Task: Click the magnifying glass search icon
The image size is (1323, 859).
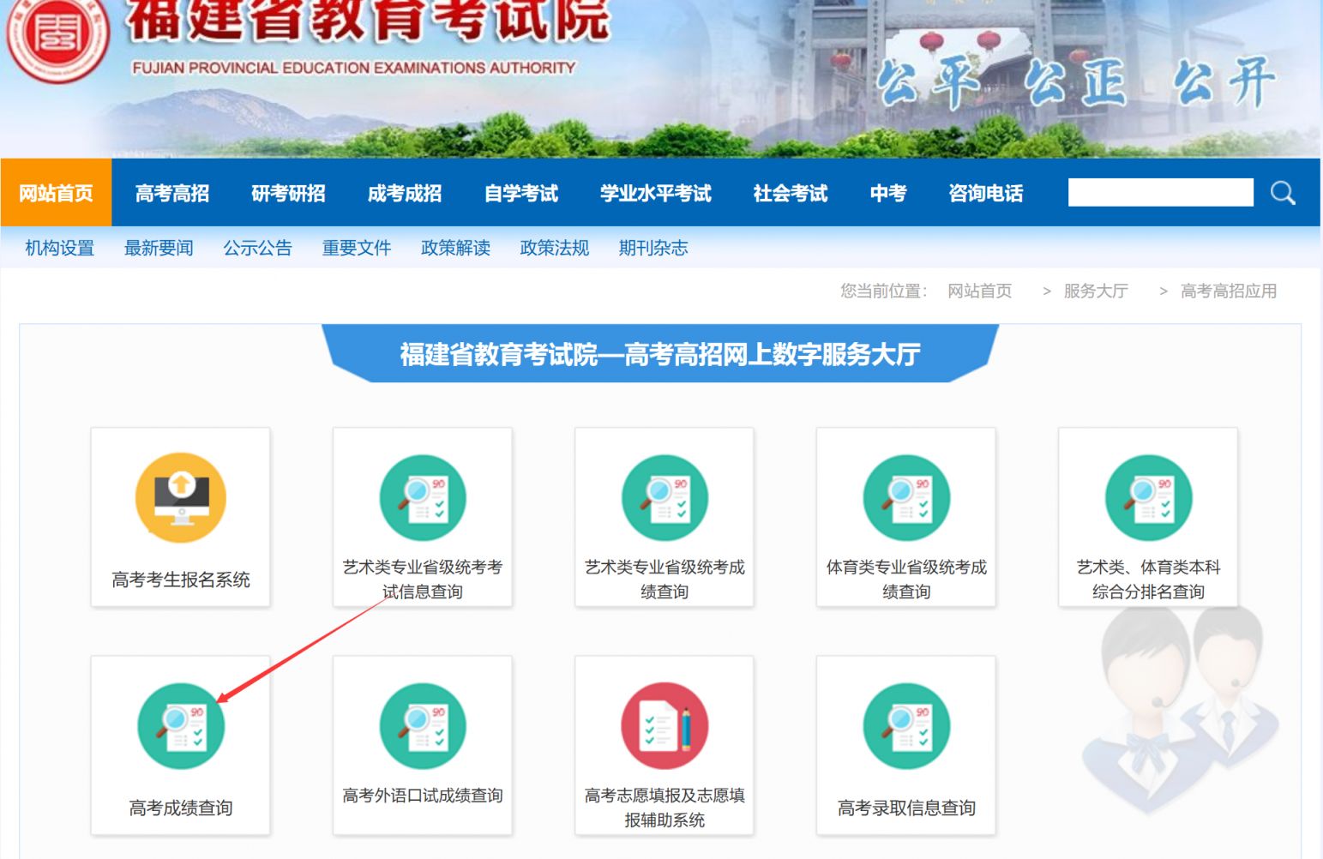Action: (1283, 193)
